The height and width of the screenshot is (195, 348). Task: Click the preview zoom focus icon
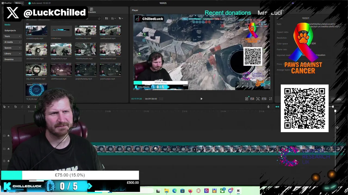(x=258, y=99)
